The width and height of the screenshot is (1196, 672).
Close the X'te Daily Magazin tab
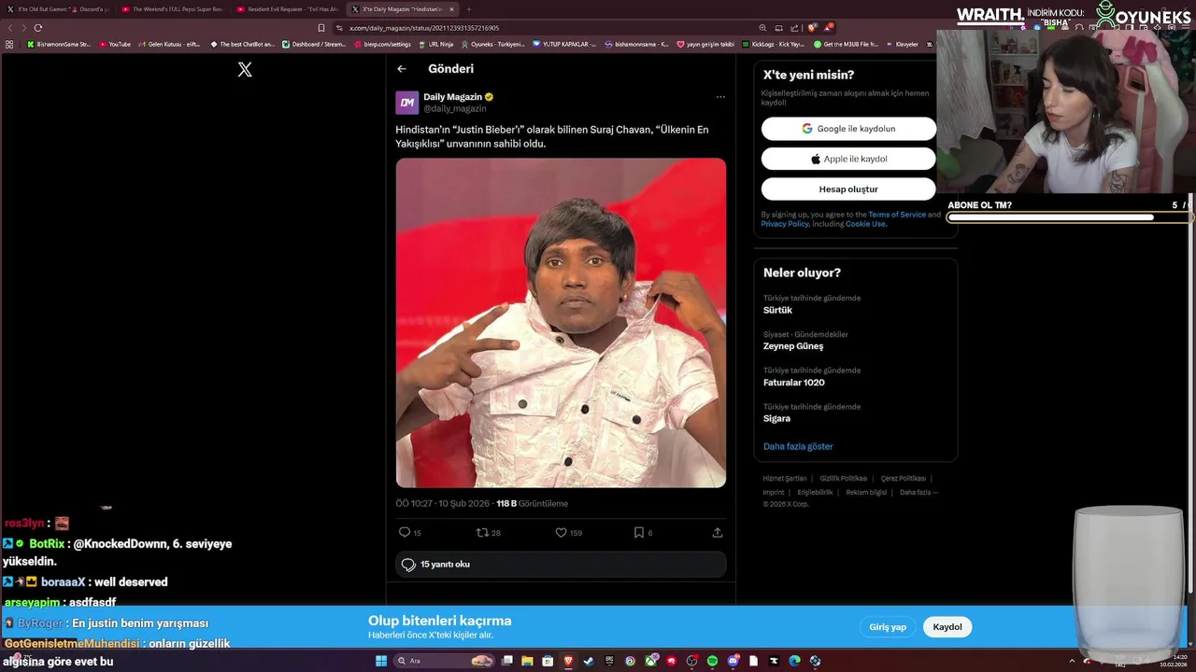click(451, 9)
